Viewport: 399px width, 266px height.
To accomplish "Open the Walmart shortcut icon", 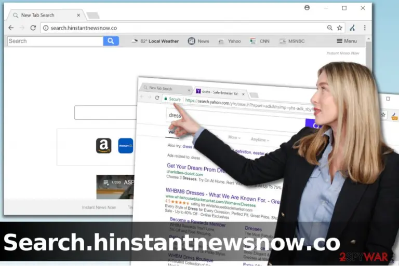I will pyautogui.click(x=126, y=146).
